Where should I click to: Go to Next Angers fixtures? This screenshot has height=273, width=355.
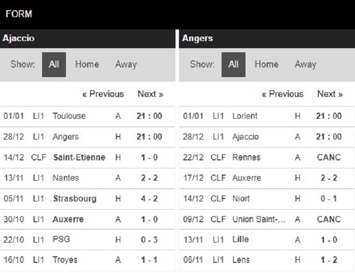[330, 94]
